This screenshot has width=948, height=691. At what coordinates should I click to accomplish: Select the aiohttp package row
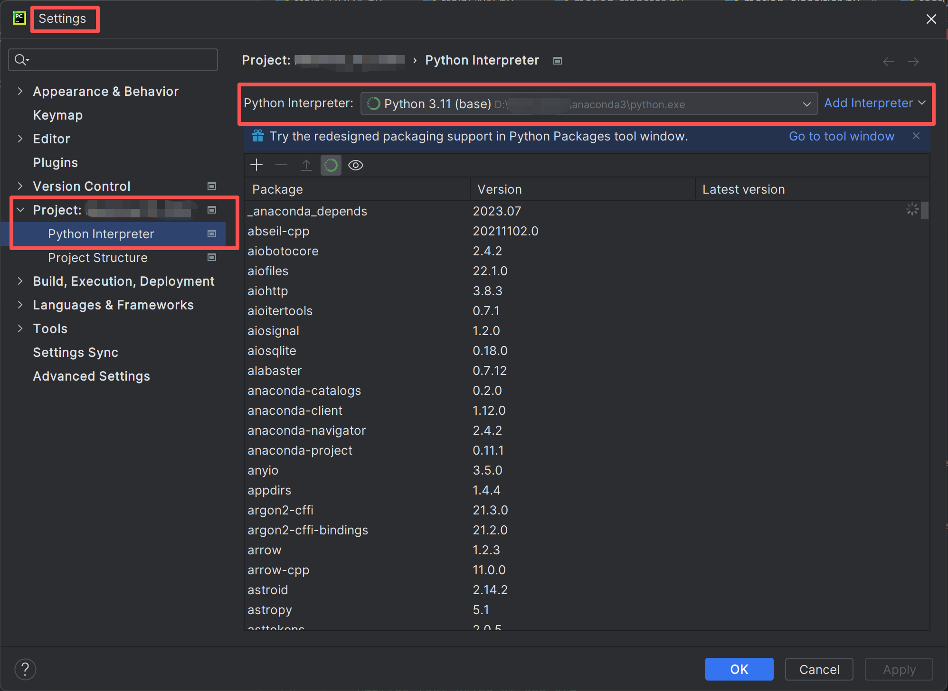(x=583, y=291)
